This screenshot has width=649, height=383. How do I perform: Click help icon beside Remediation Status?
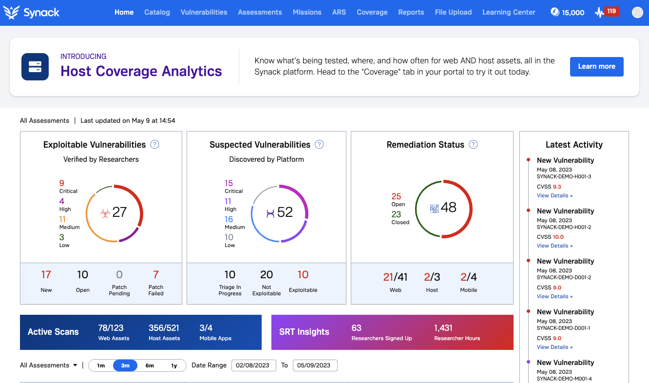(x=473, y=144)
